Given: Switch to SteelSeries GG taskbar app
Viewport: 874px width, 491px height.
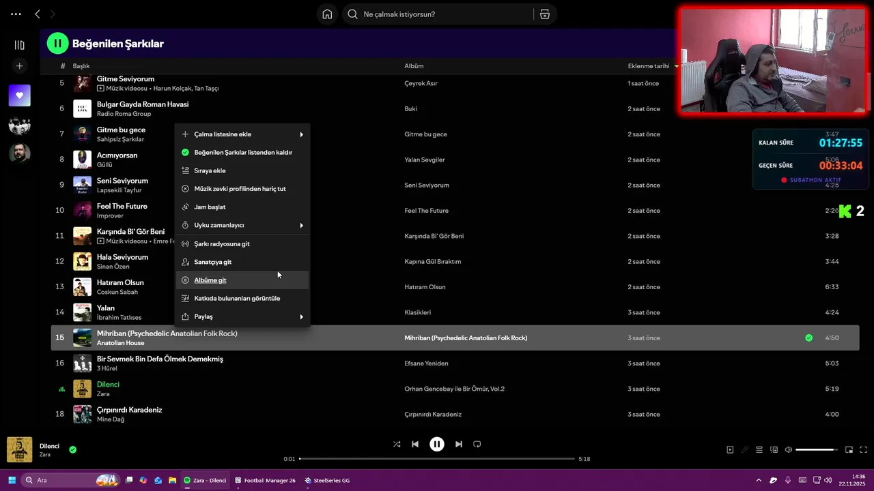Looking at the screenshot, I should pos(327,480).
